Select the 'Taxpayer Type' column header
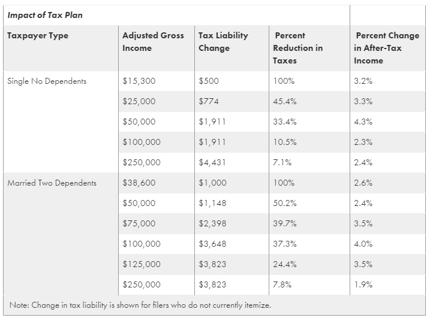This screenshot has height=321, width=430. 38,36
